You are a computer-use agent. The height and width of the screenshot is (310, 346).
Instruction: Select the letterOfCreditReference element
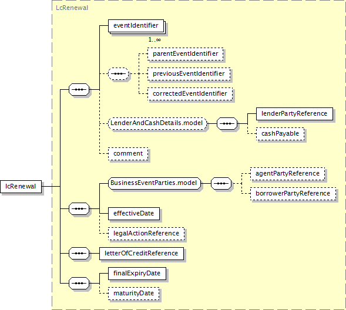pos(141,254)
